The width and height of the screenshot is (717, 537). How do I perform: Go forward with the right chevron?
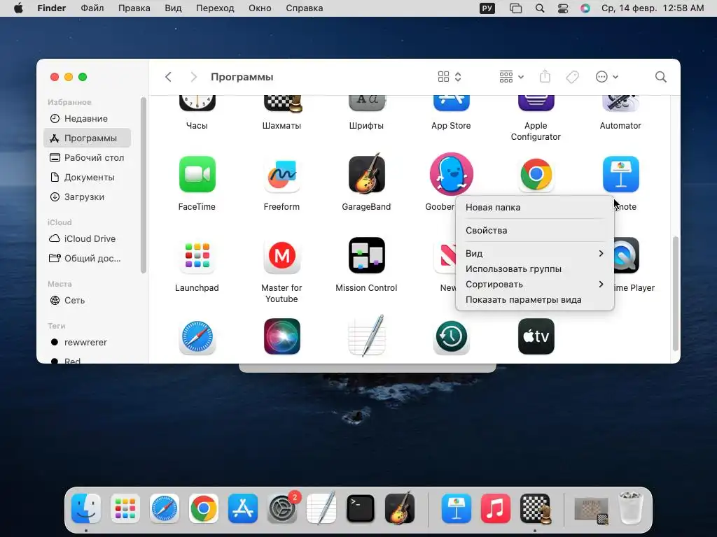point(194,77)
